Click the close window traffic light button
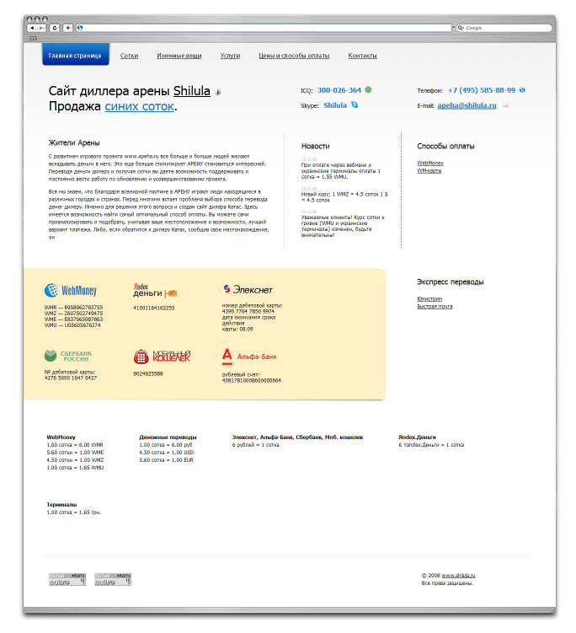This screenshot has height=633, width=576. point(29,19)
